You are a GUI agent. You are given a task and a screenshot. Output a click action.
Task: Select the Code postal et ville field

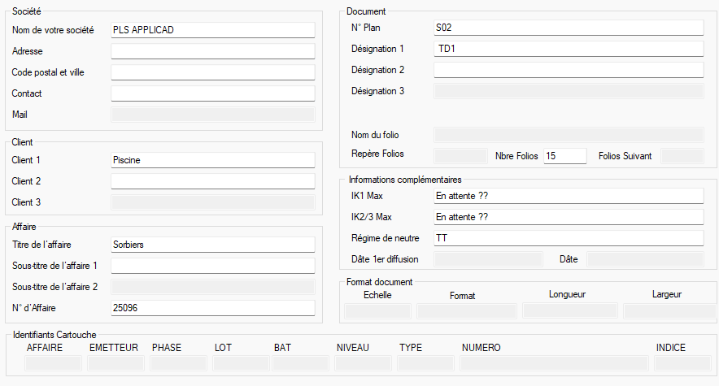(212, 72)
